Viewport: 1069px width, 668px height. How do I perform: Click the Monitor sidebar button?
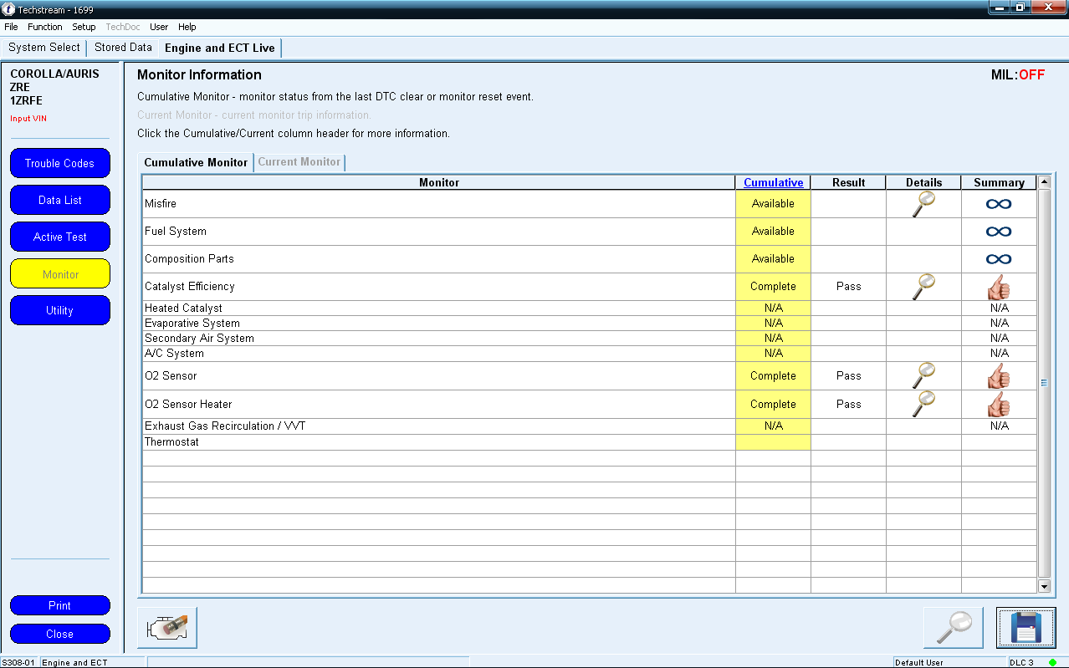coord(60,274)
